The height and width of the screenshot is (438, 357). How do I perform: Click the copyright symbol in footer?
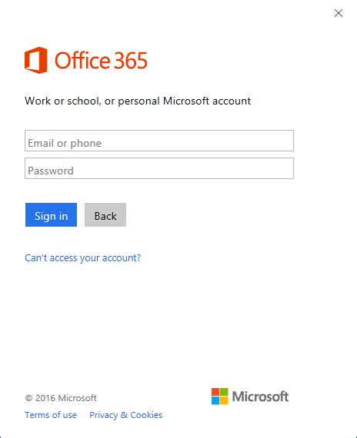pos(28,398)
